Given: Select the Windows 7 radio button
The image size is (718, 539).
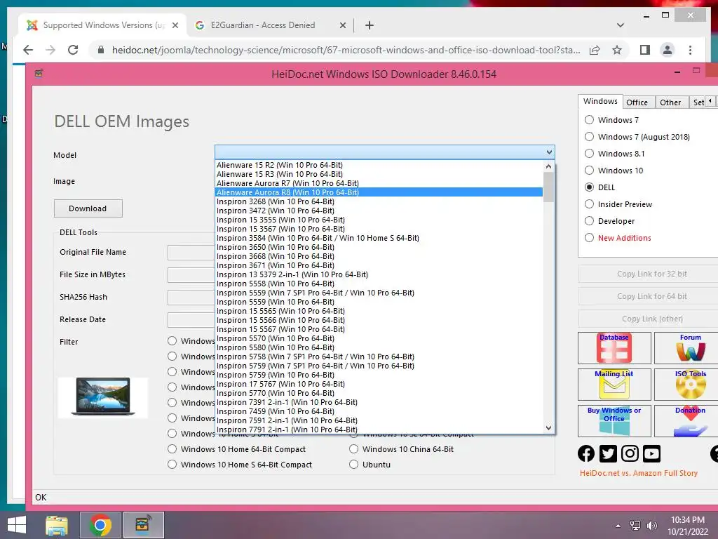Looking at the screenshot, I should coord(589,119).
